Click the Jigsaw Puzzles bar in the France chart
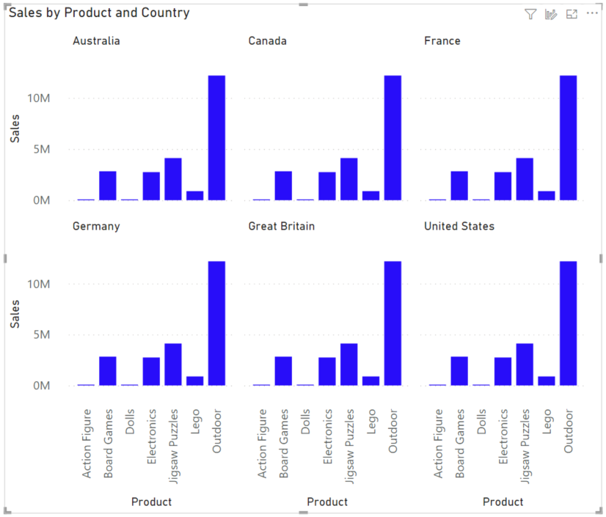The height and width of the screenshot is (517, 606). 523,180
